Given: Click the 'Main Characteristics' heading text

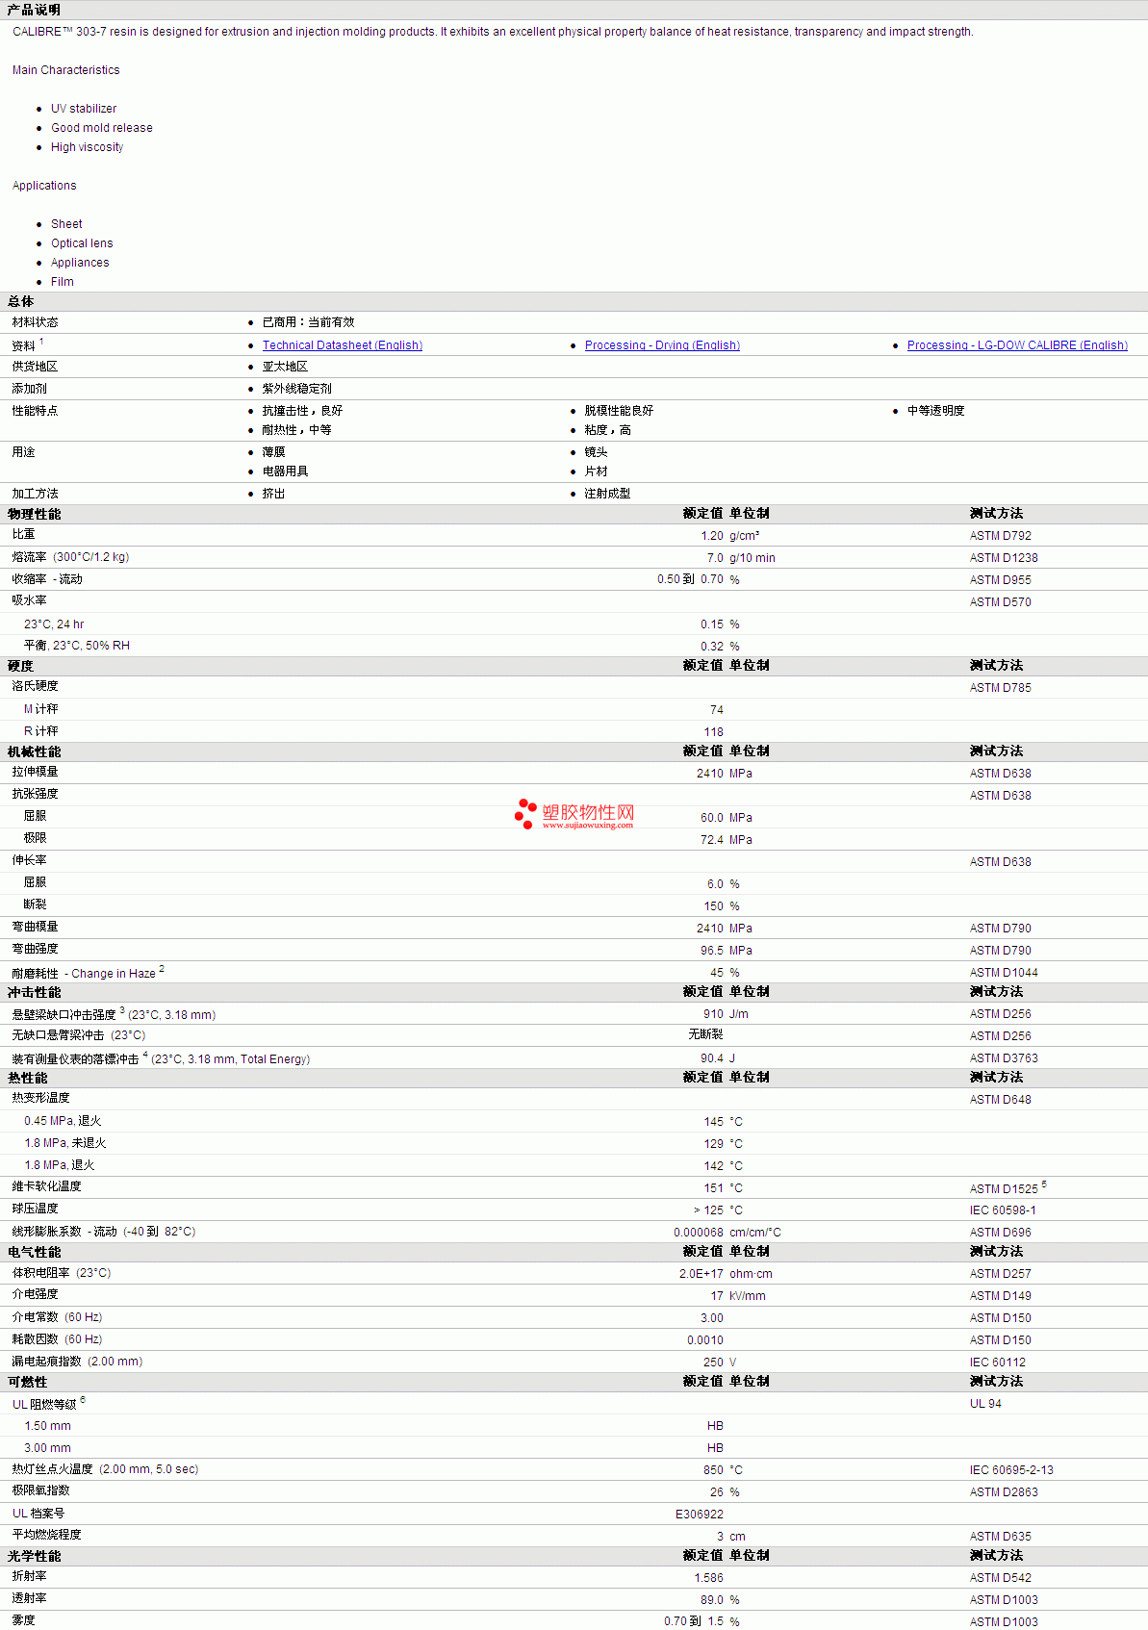Looking at the screenshot, I should (x=66, y=70).
